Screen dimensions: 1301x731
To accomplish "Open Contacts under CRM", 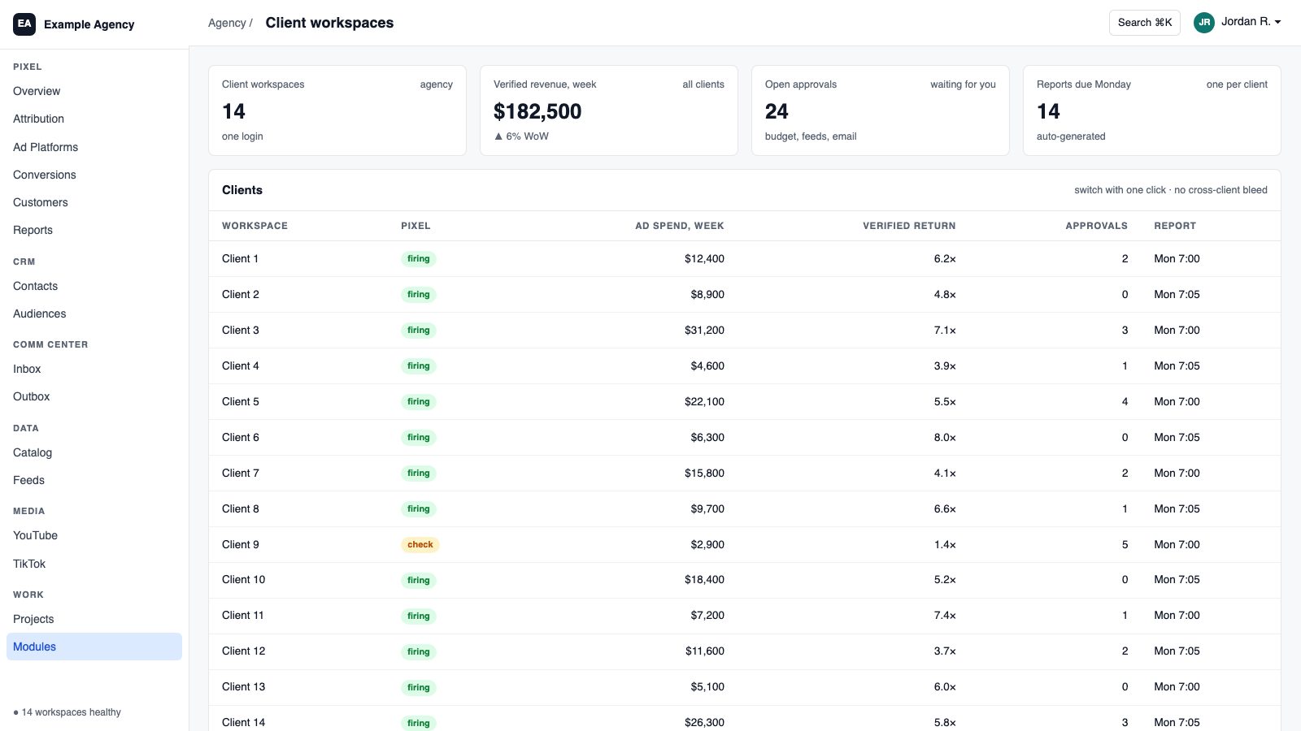I will pos(94,286).
